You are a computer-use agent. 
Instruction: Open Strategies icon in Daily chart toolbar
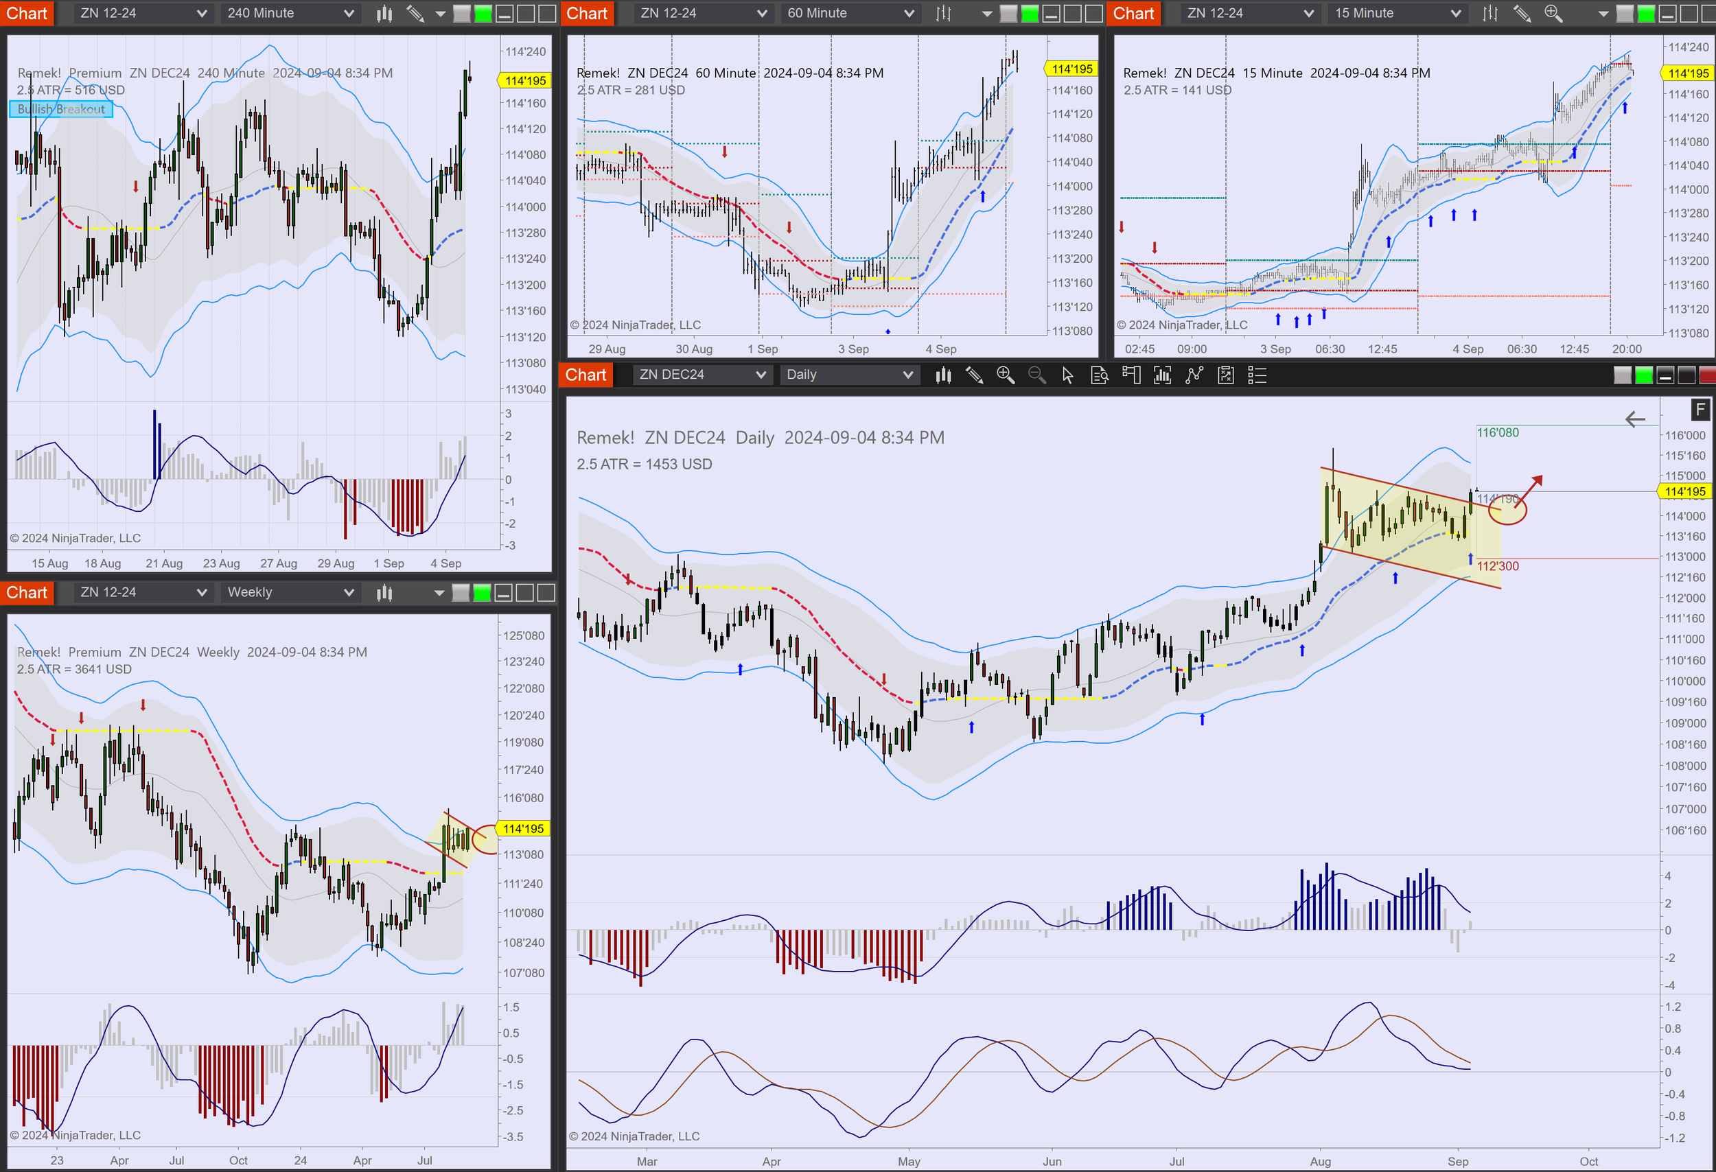point(1226,375)
